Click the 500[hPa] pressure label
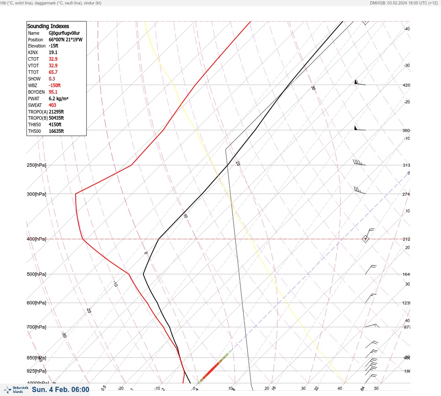 pos(36,274)
